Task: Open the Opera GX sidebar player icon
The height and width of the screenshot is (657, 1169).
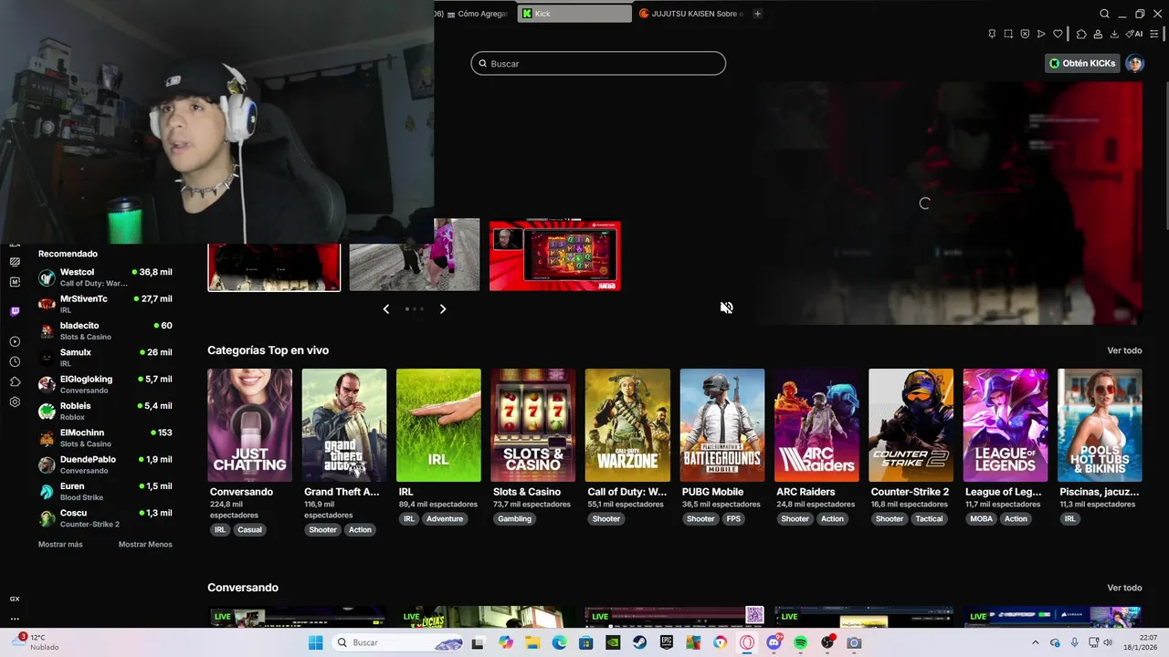Action: pos(15,341)
